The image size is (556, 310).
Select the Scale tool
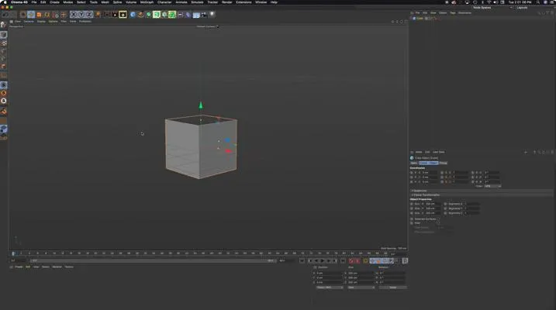[39, 15]
